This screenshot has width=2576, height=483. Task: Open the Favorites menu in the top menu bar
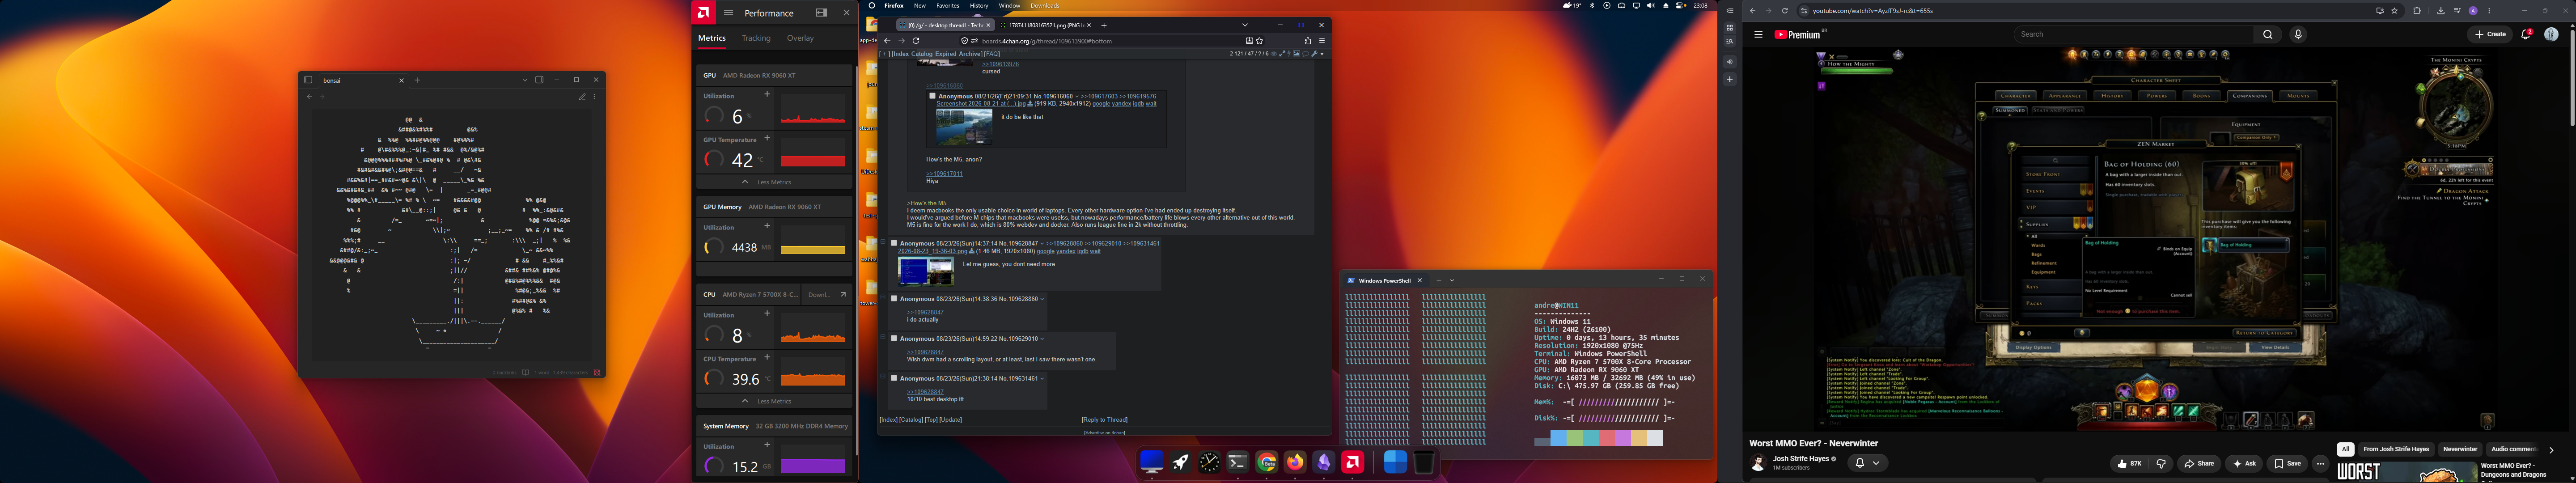pyautogui.click(x=947, y=6)
